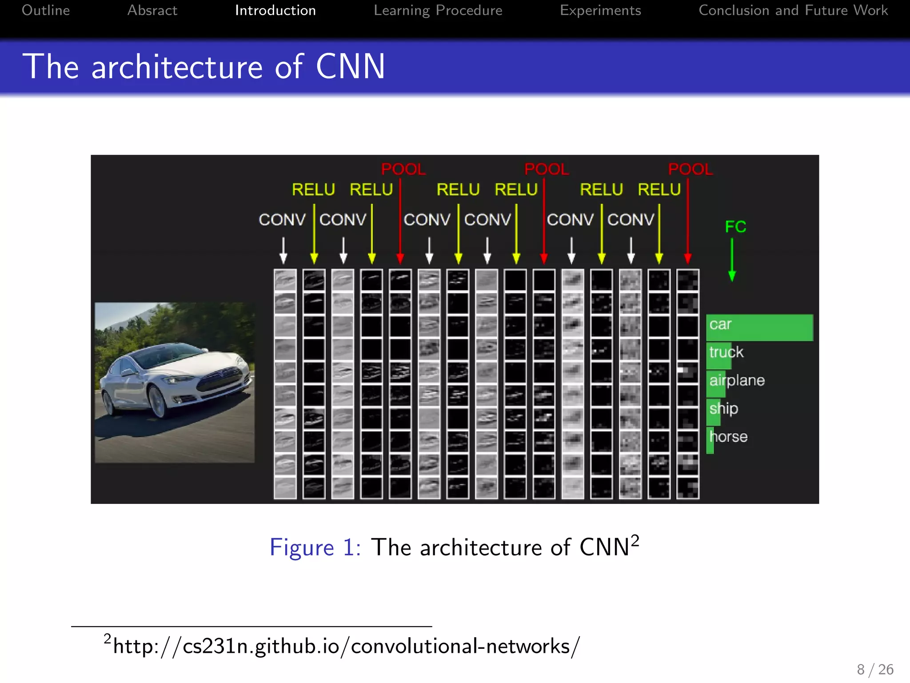Open the Experiments section
The image size is (910, 683).
click(x=600, y=10)
